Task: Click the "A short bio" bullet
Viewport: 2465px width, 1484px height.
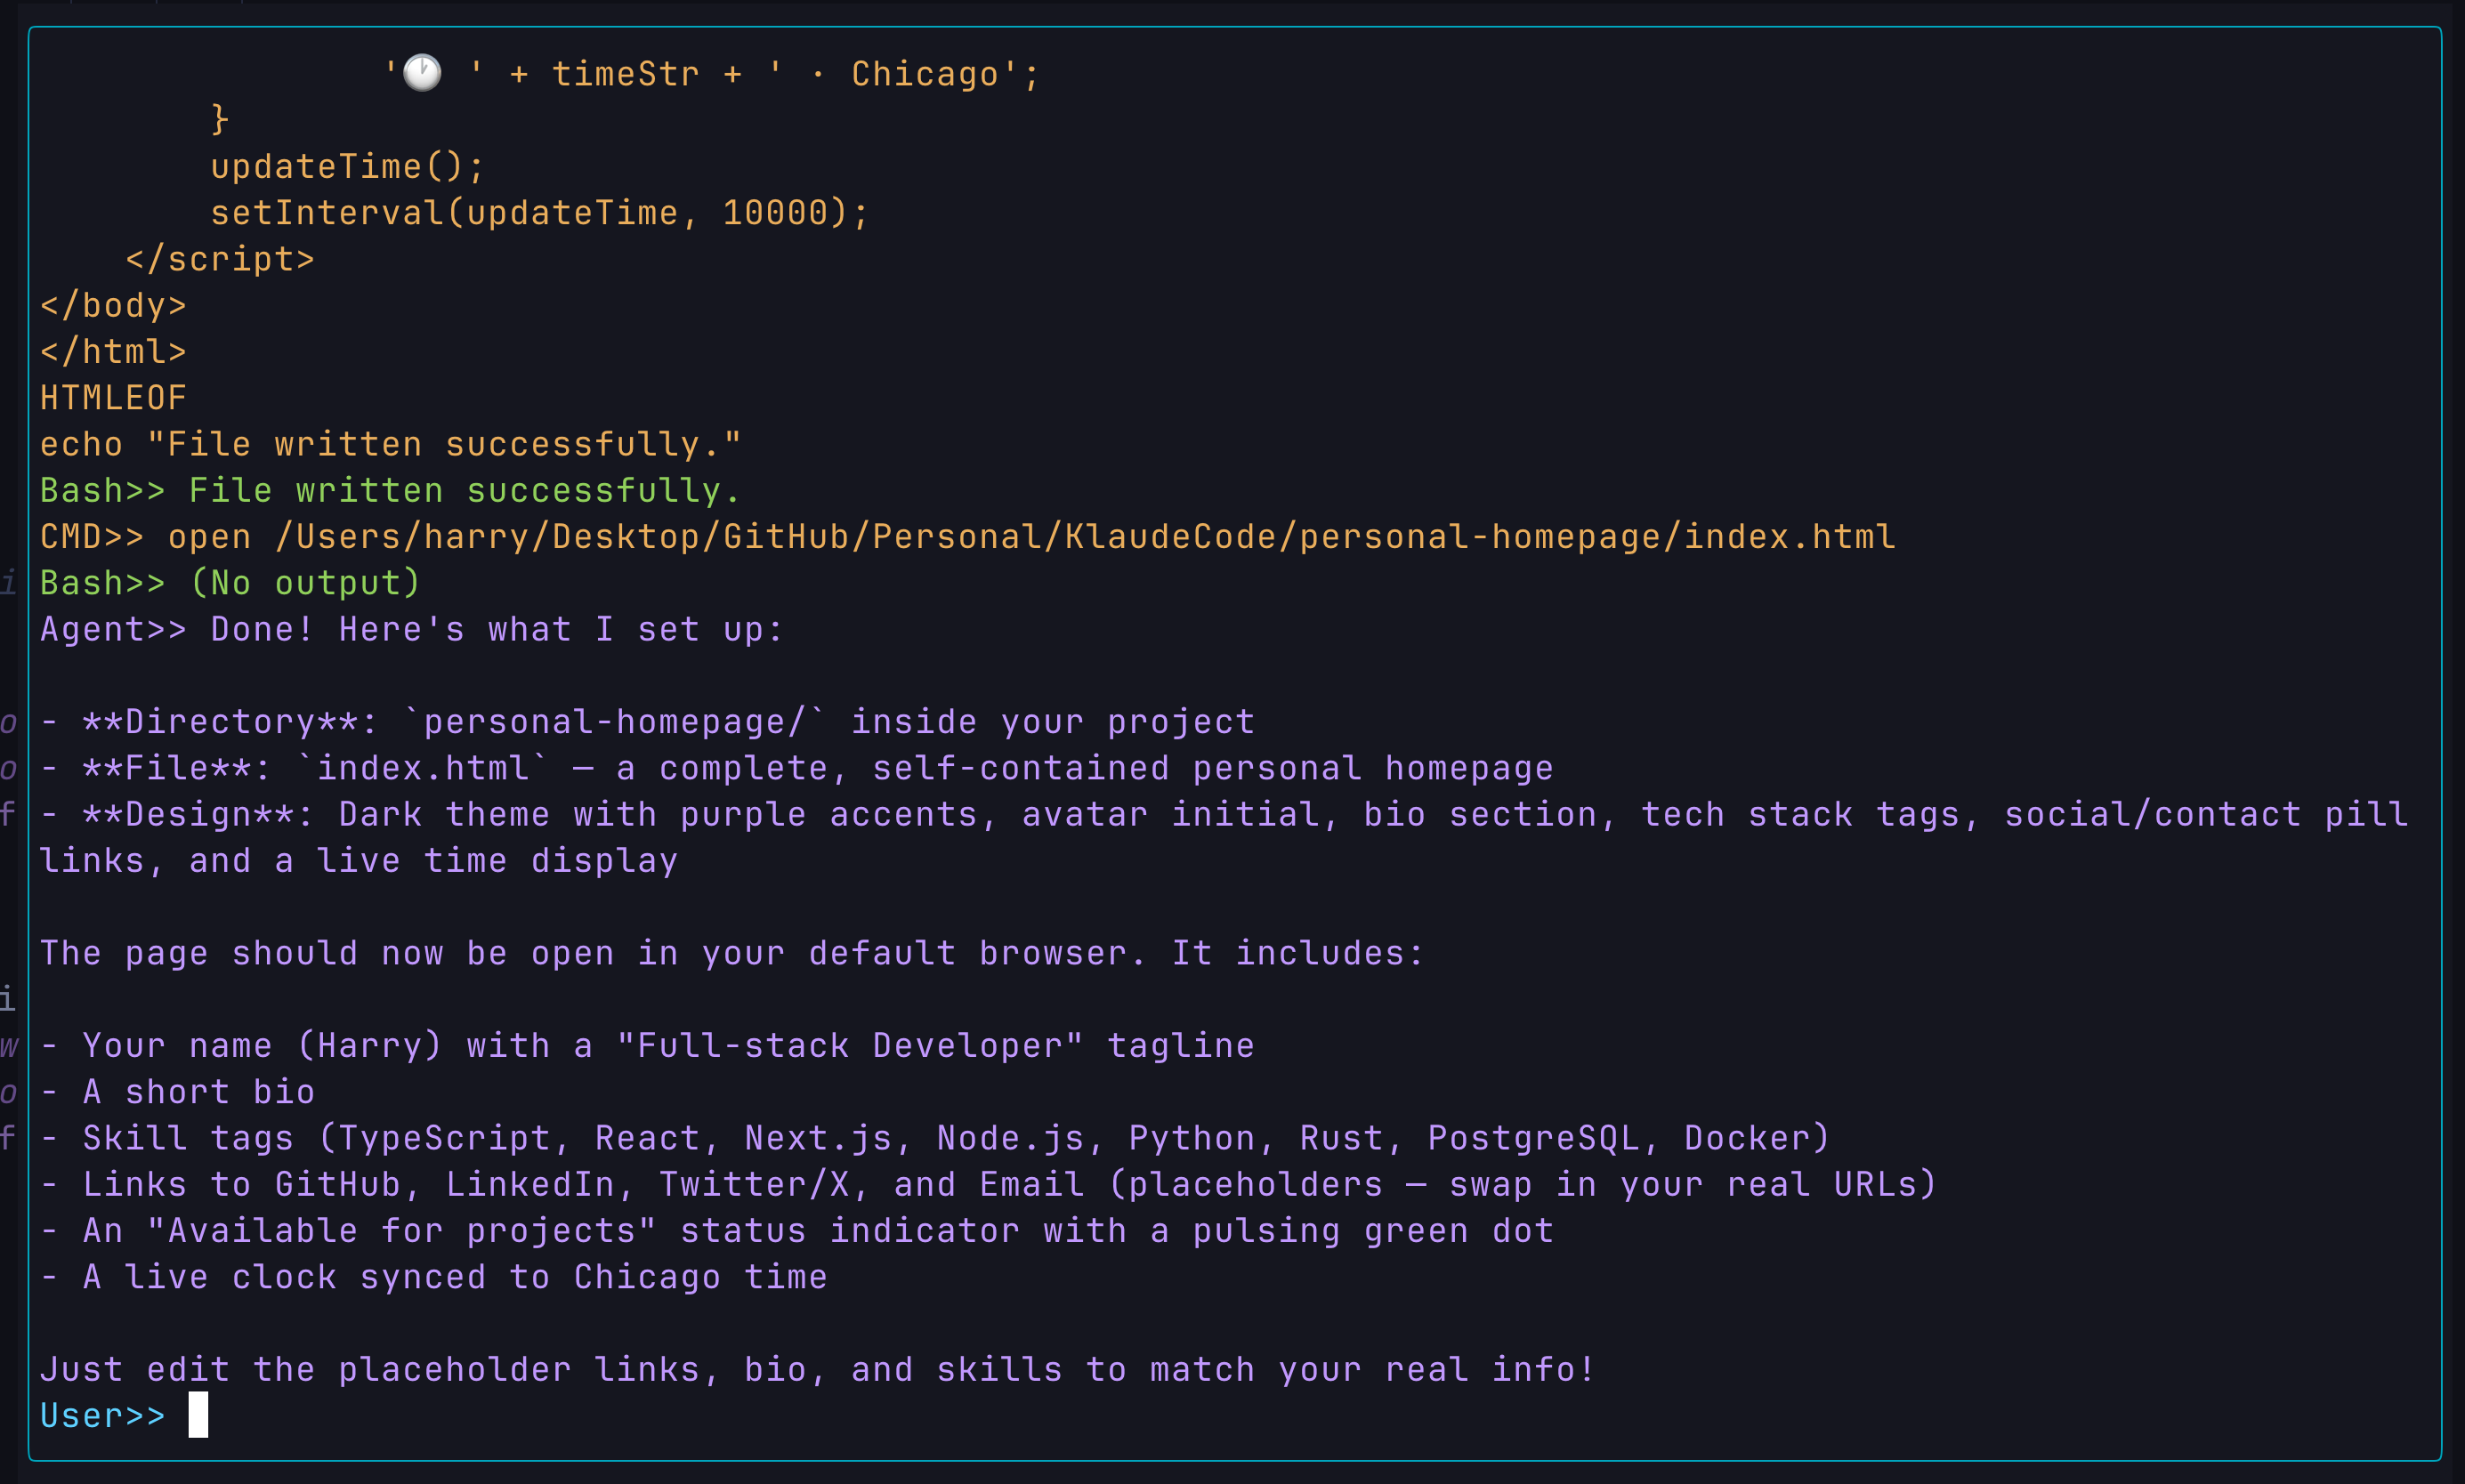Action: point(177,1092)
